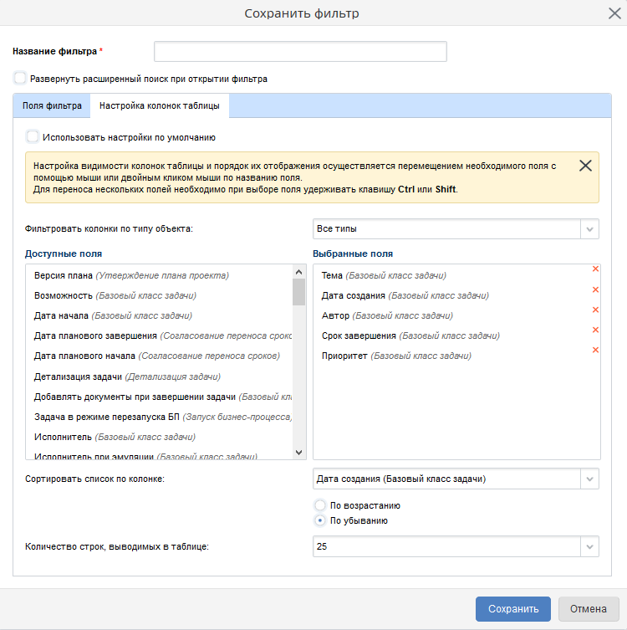This screenshot has height=630, width=627.
Task: Click the Название фильтра input field
Action: point(300,52)
